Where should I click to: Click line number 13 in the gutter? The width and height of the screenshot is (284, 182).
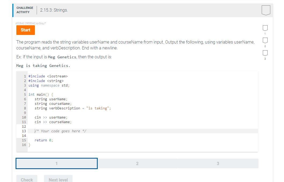24,131
